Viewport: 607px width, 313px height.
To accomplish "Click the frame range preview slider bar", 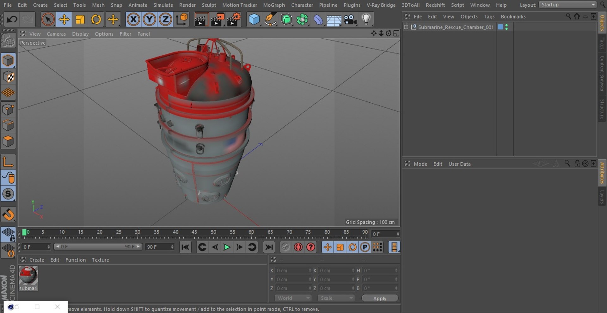I will tap(98, 247).
